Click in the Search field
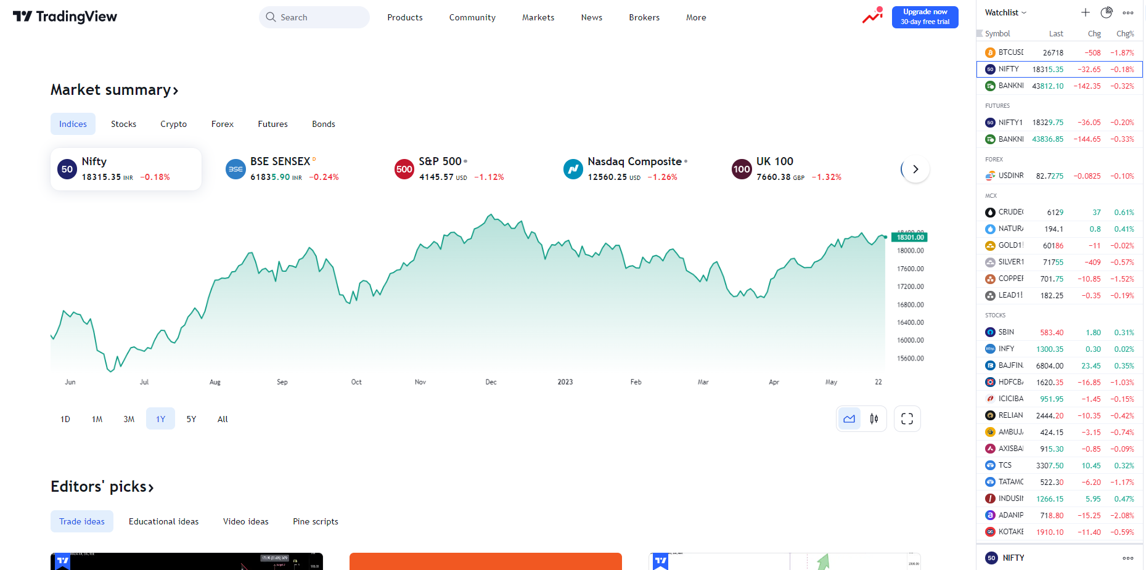1146x570 pixels. [x=314, y=17]
